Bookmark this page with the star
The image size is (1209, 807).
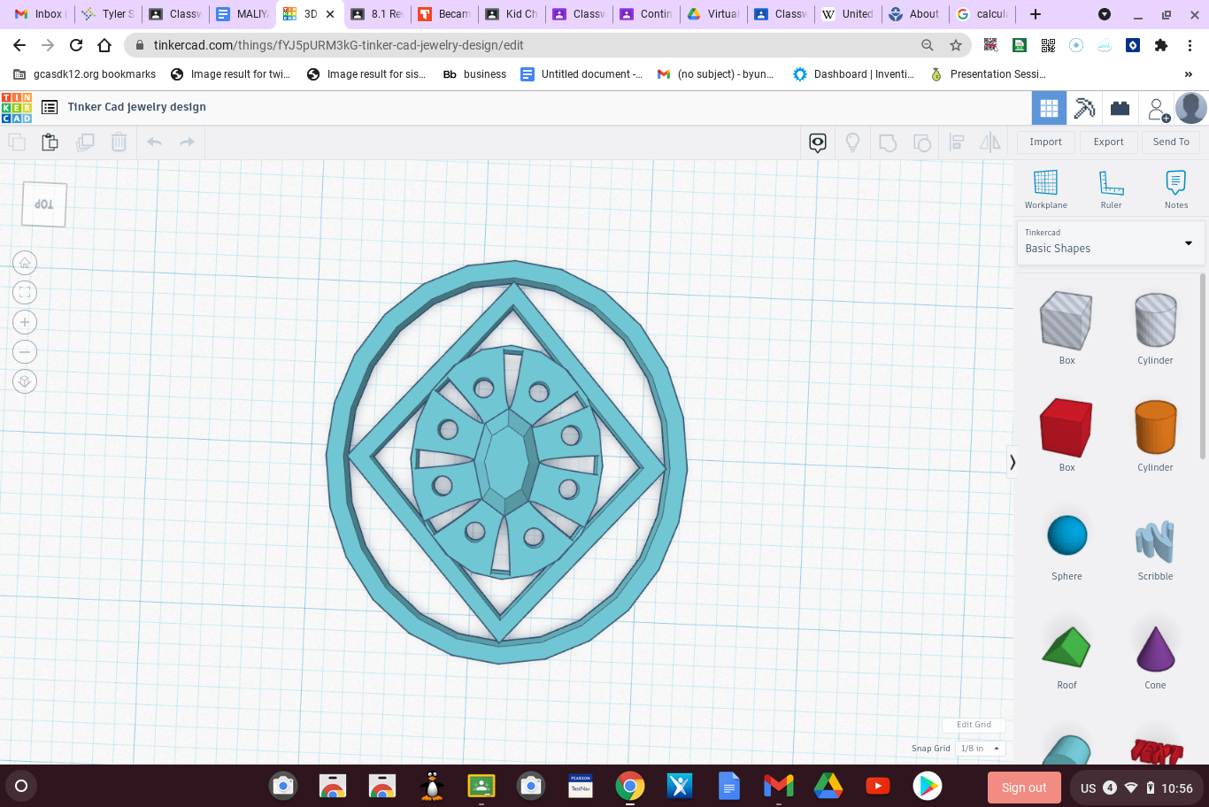(x=956, y=45)
